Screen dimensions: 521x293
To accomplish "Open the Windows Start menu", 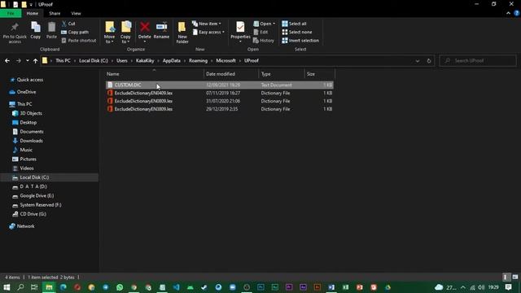I will click(7, 287).
